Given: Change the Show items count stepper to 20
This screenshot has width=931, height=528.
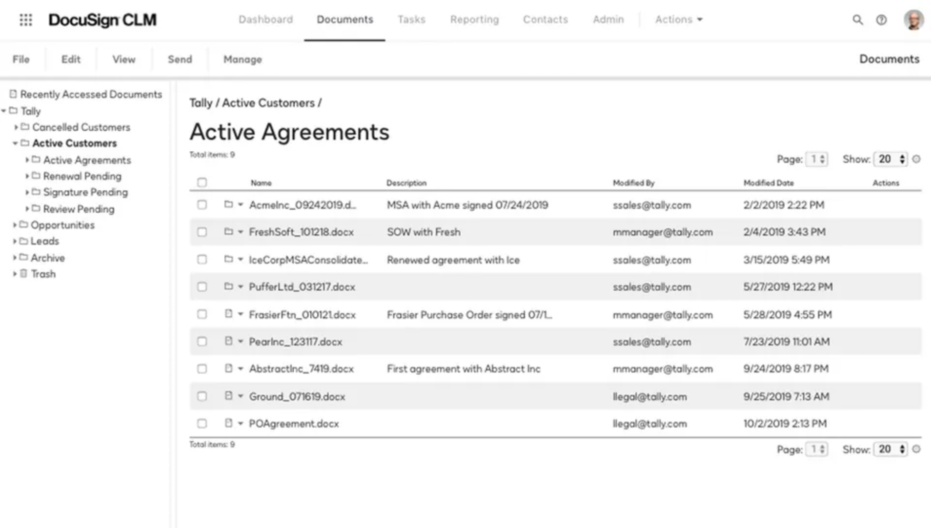Looking at the screenshot, I should point(889,159).
